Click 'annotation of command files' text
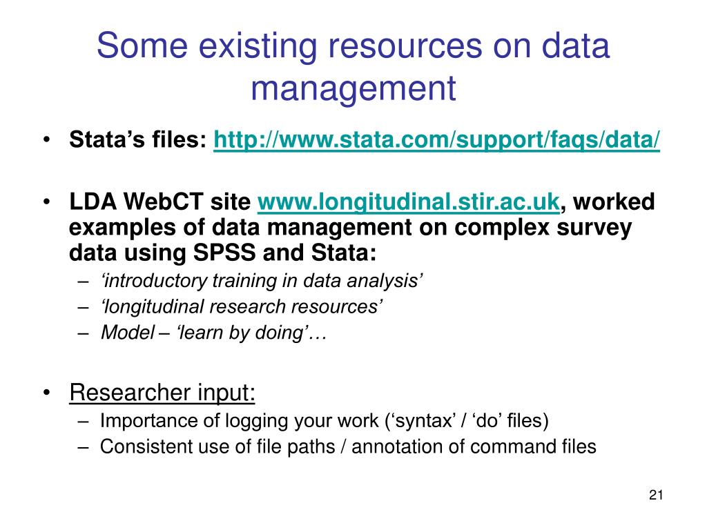This screenshot has width=707, height=530. [x=474, y=447]
